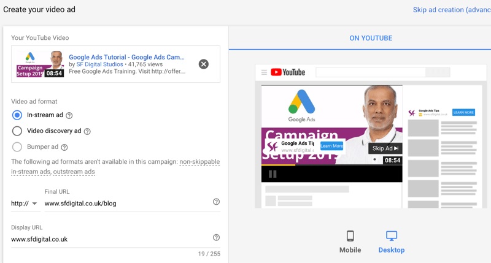Click the Final URL input field
This screenshot has height=263, width=491.
pyautogui.click(x=126, y=203)
